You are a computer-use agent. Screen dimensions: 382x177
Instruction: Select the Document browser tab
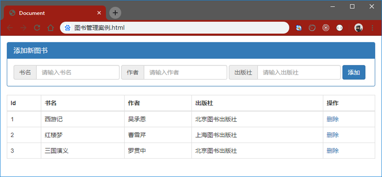[x=55, y=13]
